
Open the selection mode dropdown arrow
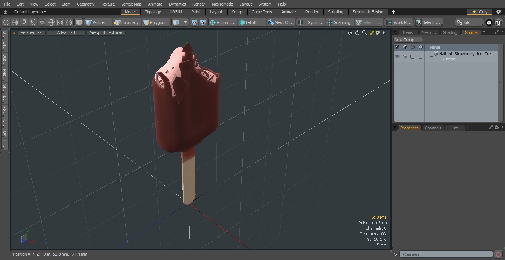[x=185, y=22]
